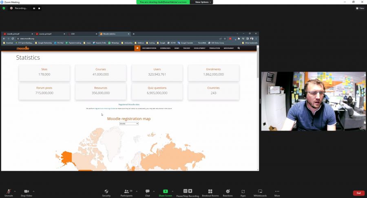Click the Registered Moodle sites link
Screen dimensions: 367x198
click(x=129, y=104)
